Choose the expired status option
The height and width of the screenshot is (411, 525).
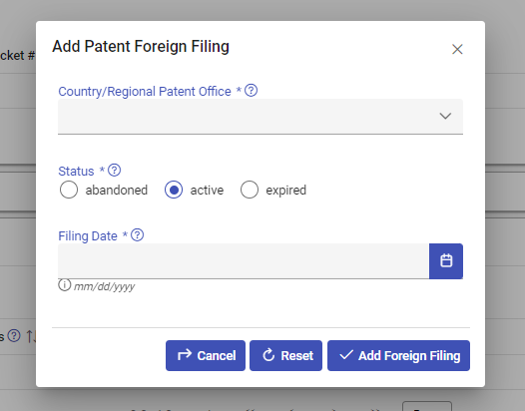click(250, 190)
